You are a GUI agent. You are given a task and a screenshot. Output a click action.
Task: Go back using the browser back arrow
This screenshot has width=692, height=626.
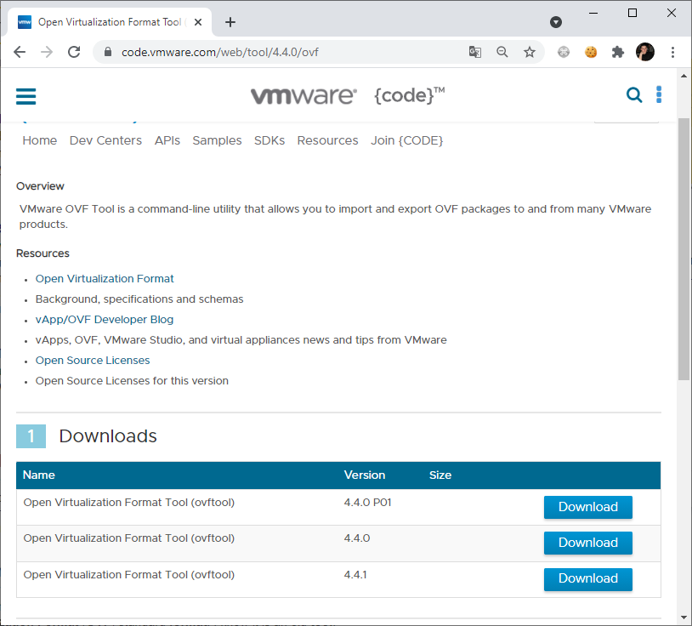[20, 52]
